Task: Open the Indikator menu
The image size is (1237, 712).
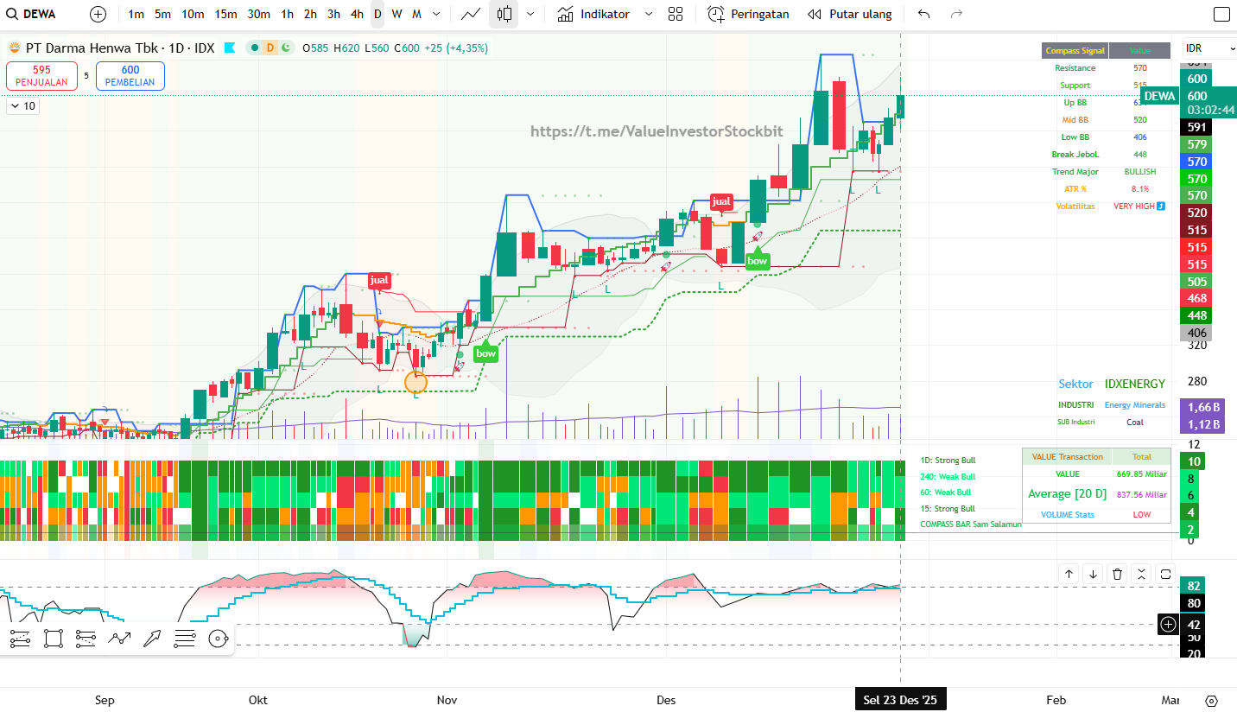Action: (x=593, y=14)
